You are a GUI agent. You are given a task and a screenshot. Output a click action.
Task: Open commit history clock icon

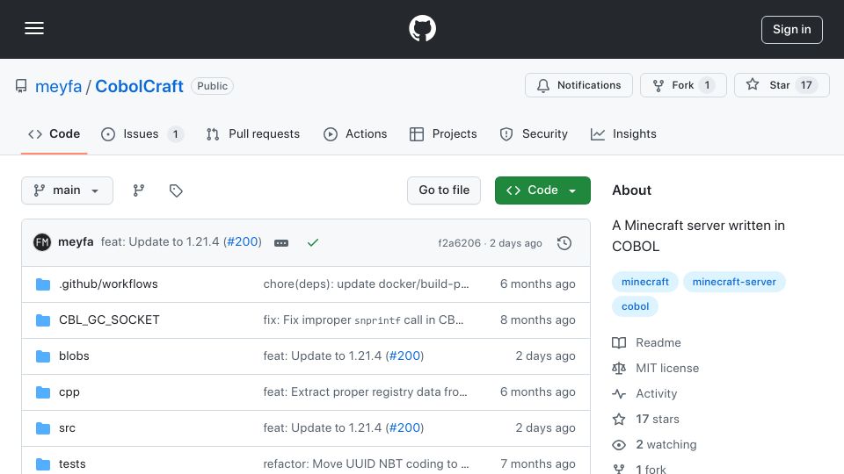point(564,243)
